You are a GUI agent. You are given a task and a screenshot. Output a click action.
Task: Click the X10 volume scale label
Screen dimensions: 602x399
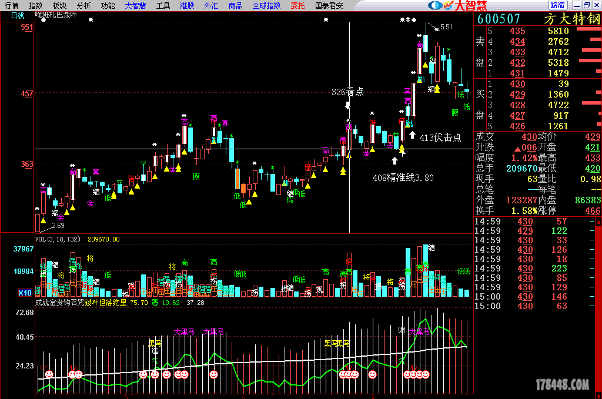pyautogui.click(x=25, y=293)
